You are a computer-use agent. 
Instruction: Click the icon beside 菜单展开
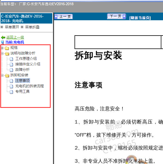tap(2, 27)
